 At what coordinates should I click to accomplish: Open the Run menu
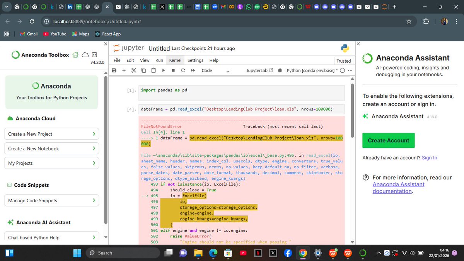[159, 60]
